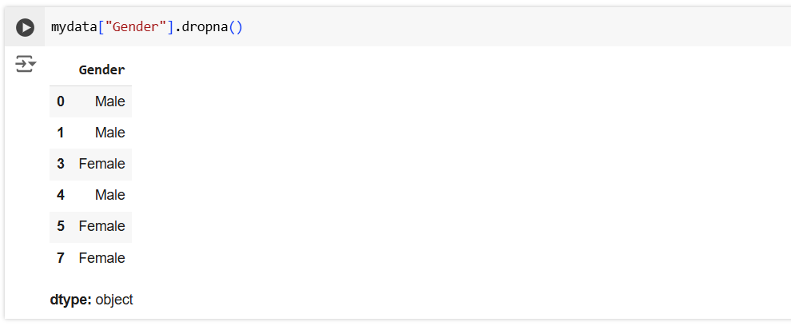The image size is (791, 326).
Task: Select the Female value in row 5
Action: tap(101, 226)
